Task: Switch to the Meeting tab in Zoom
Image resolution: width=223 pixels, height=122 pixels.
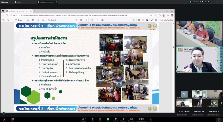Action: pos(18,2)
